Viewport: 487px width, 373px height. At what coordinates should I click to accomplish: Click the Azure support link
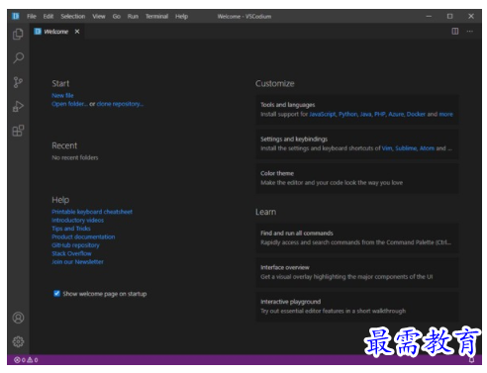(396, 114)
